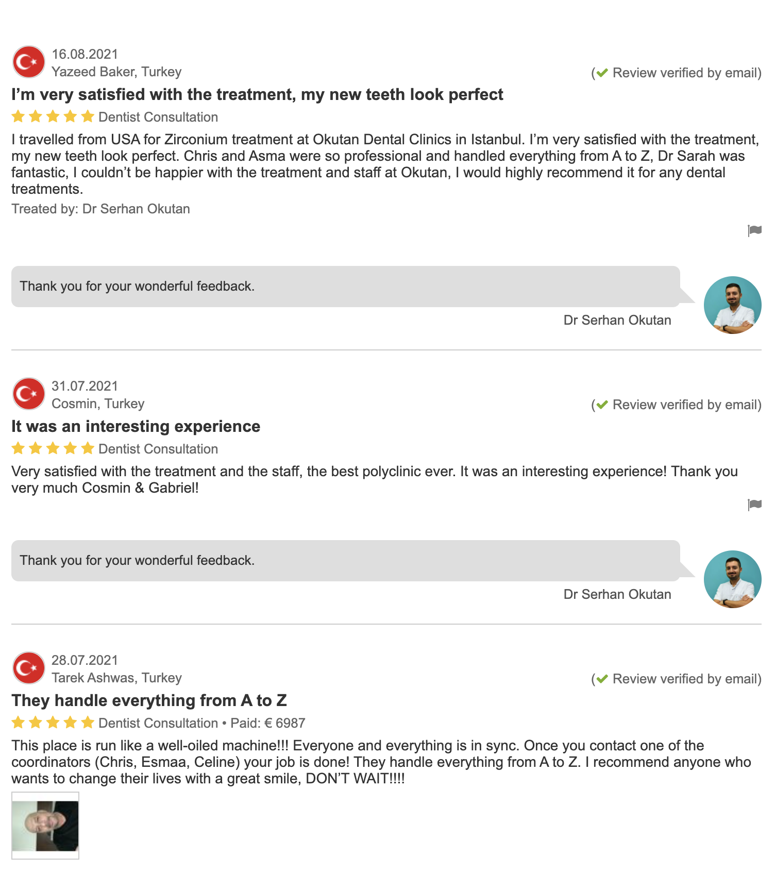
Task: Open review 'They handle everything from A to Z'
Action: pyautogui.click(x=149, y=701)
